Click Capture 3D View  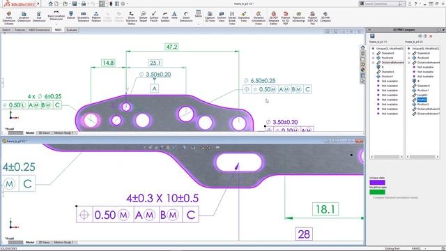pos(210,17)
